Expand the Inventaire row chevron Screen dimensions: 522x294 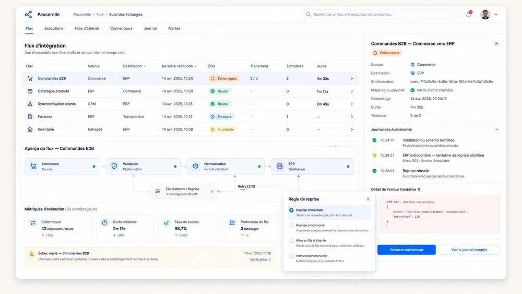352,129
